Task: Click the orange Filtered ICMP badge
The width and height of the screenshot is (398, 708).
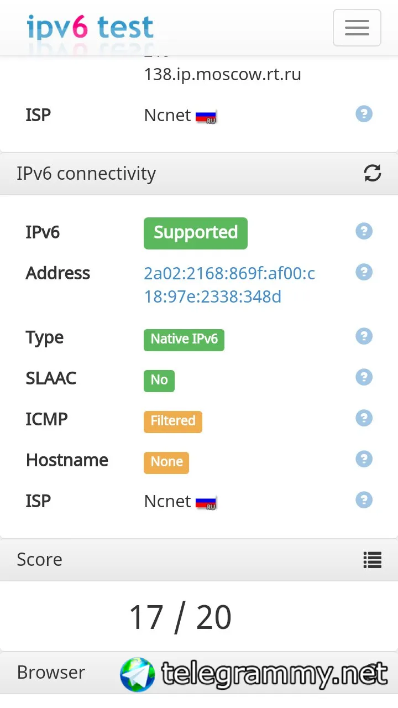Action: (x=173, y=421)
